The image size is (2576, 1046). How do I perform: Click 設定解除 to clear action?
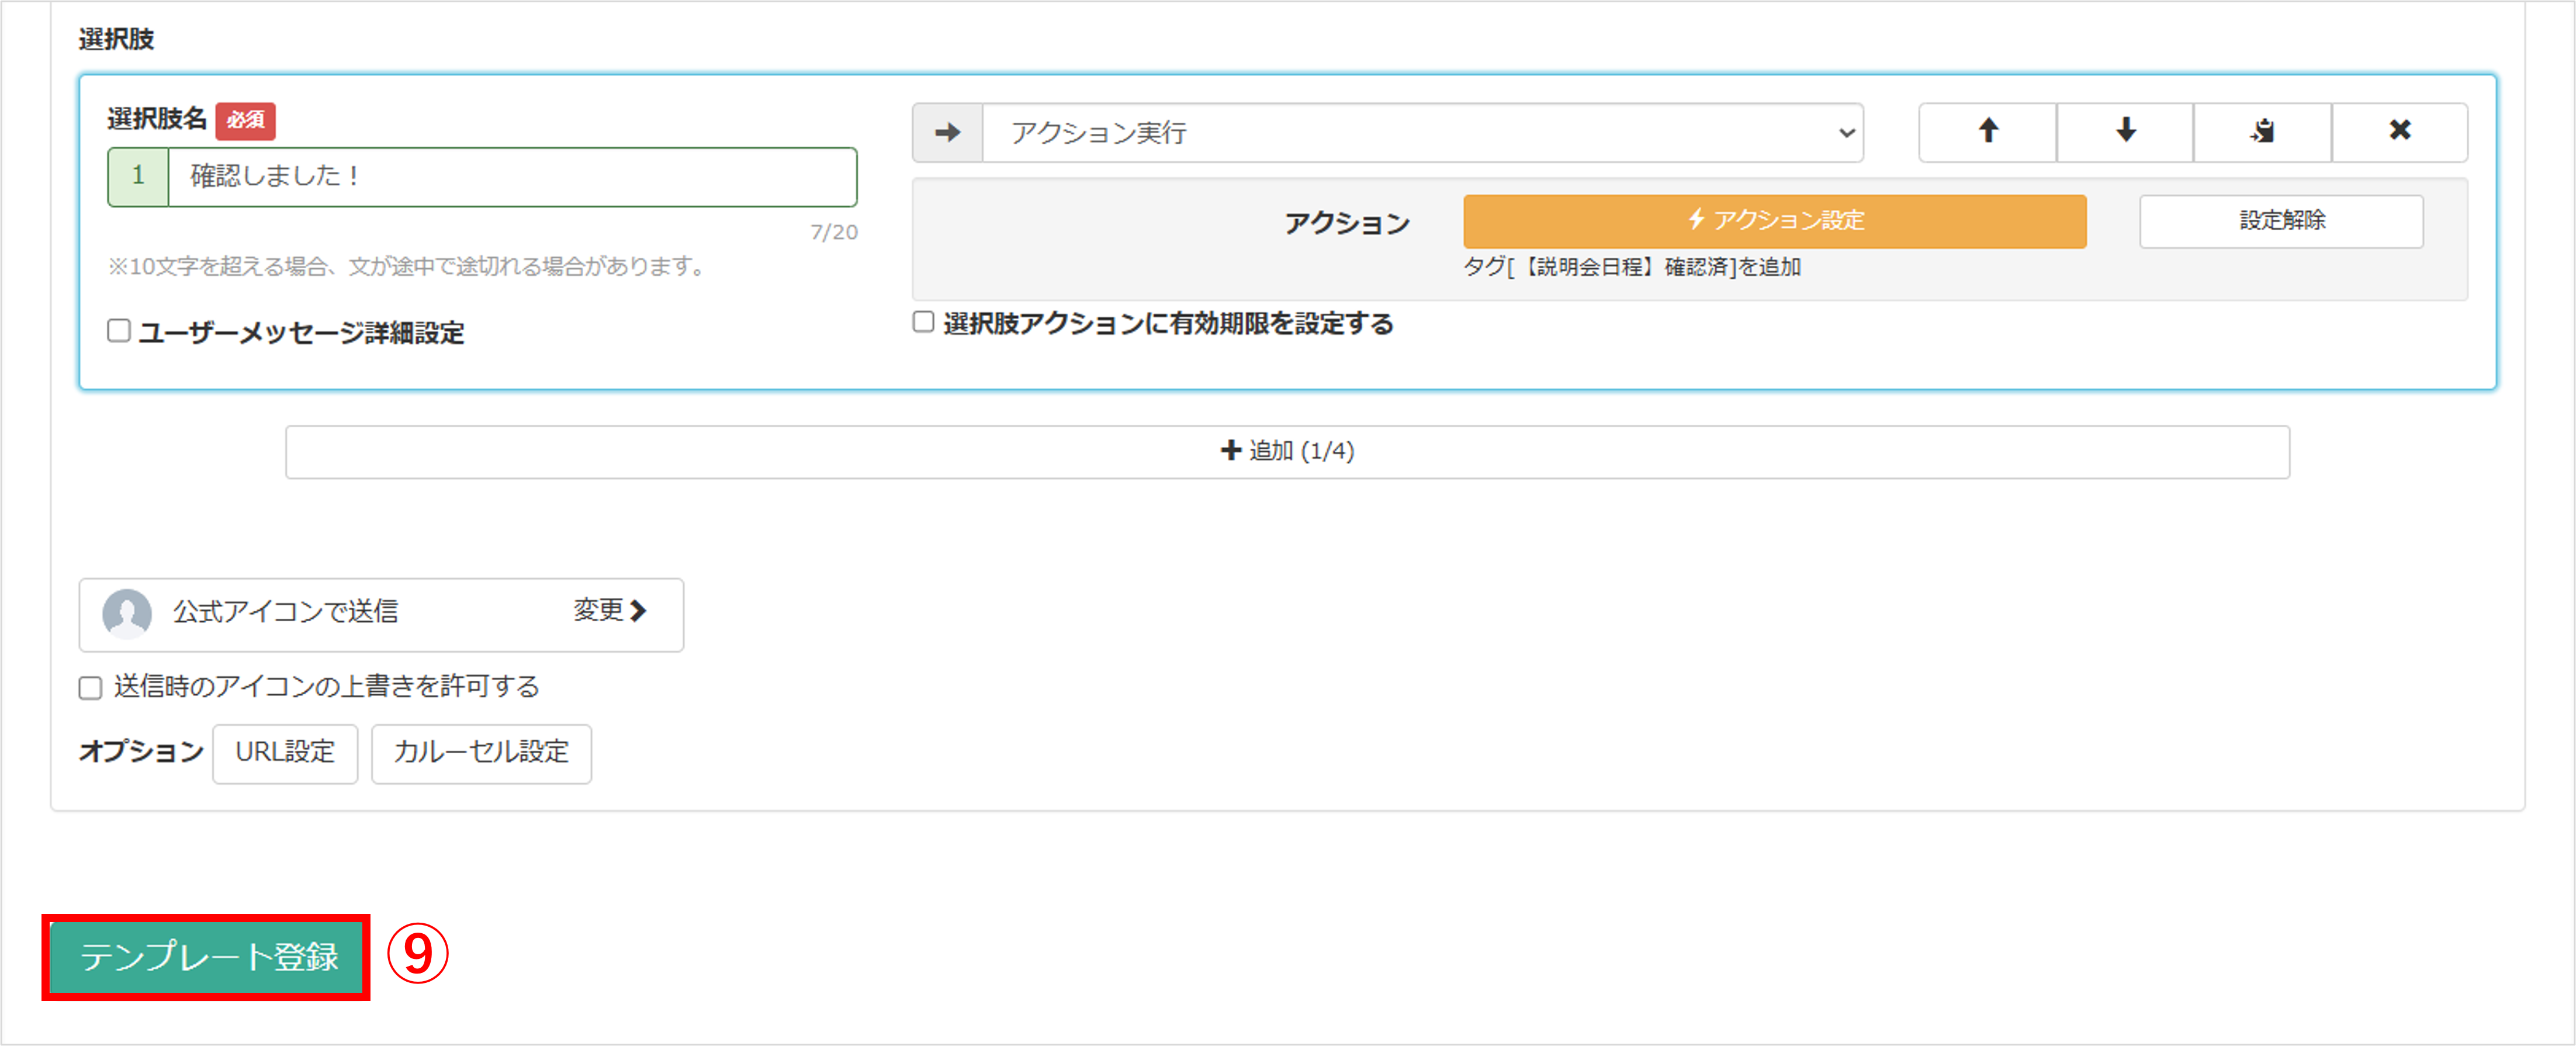tap(2281, 221)
